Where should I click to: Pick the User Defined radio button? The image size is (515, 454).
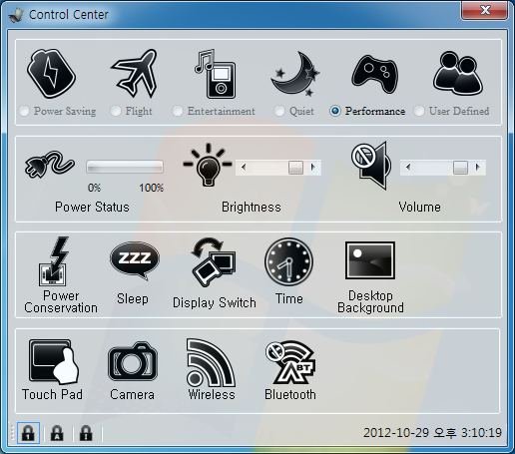pos(419,111)
